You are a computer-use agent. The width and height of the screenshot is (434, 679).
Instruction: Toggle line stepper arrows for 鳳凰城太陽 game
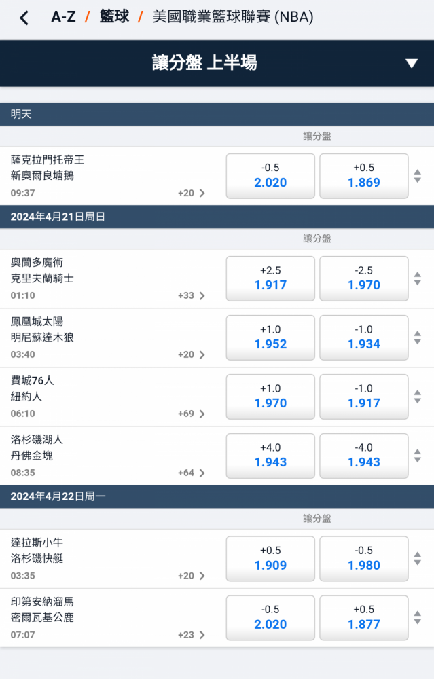coord(418,337)
